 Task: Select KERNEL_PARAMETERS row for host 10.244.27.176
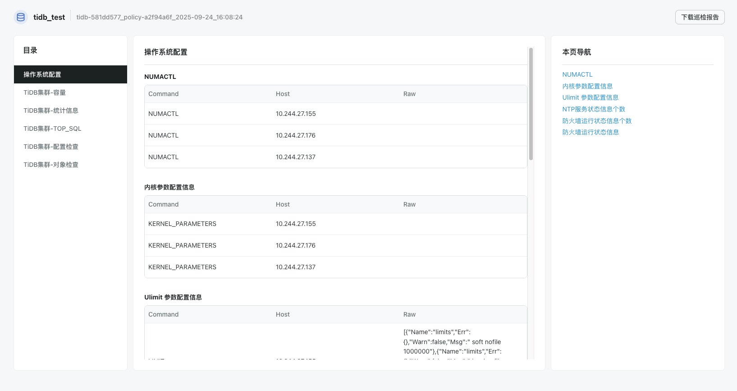pyautogui.click(x=335, y=245)
